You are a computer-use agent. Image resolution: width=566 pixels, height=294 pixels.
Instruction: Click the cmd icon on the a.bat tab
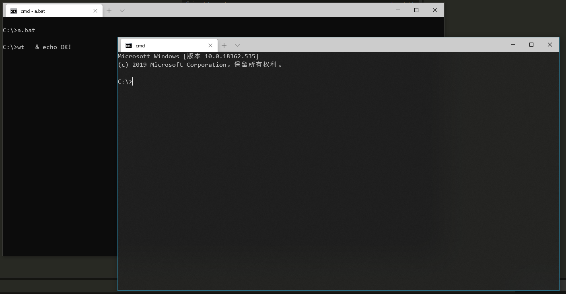(13, 11)
